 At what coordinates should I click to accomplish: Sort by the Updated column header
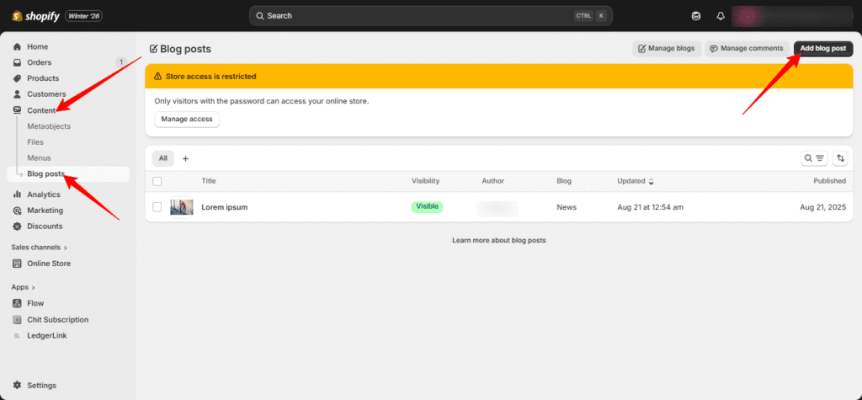click(x=635, y=181)
